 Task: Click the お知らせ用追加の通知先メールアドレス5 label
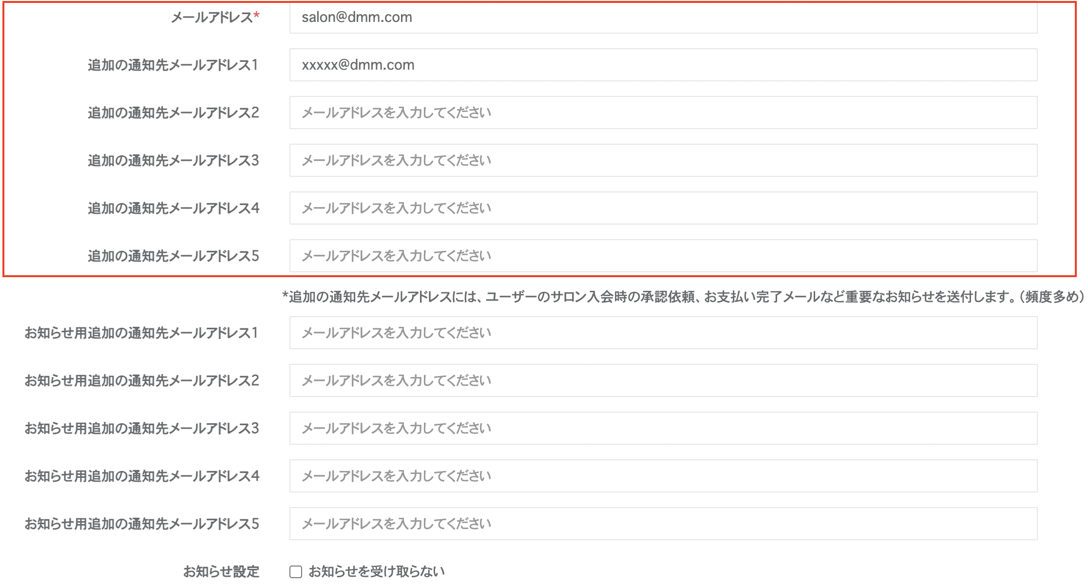[x=141, y=524]
